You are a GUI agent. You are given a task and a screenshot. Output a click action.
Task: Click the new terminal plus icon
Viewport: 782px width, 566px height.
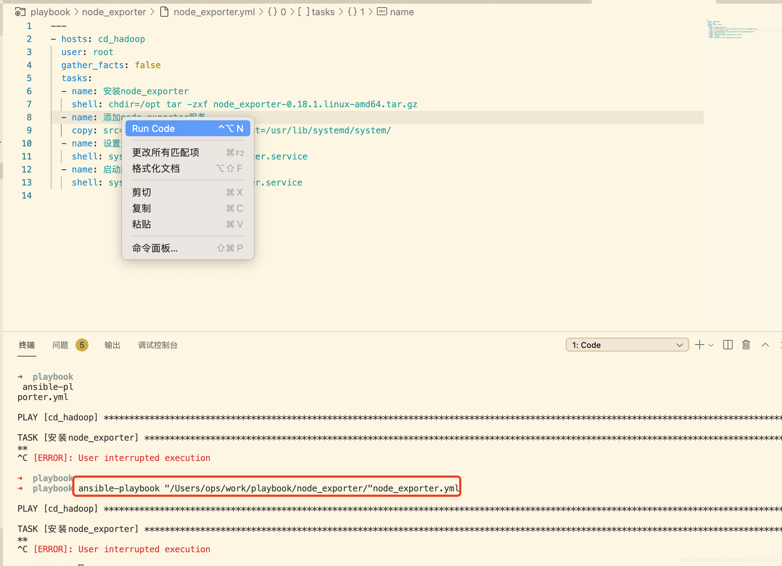[699, 345]
